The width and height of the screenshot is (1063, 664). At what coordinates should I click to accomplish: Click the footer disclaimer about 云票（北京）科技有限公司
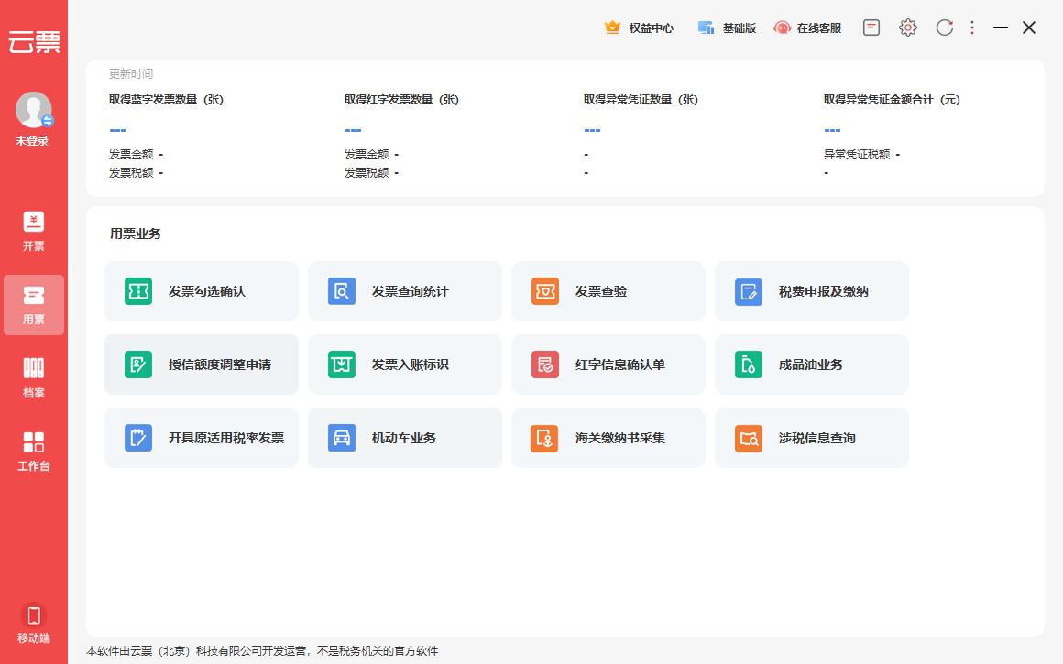pos(262,650)
